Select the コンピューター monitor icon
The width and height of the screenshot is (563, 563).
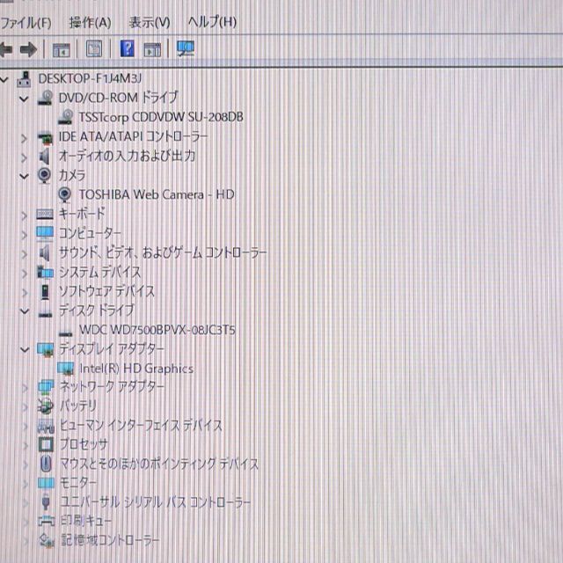45,234
